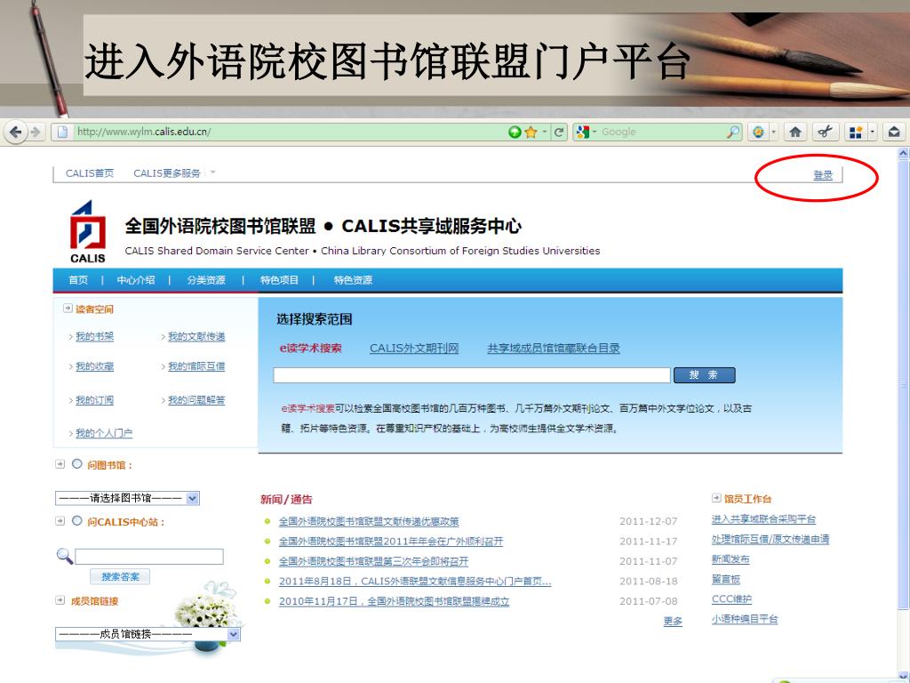Select the CALIS外文期刊网 search scope
Screen dimensions: 910x683
(x=414, y=349)
